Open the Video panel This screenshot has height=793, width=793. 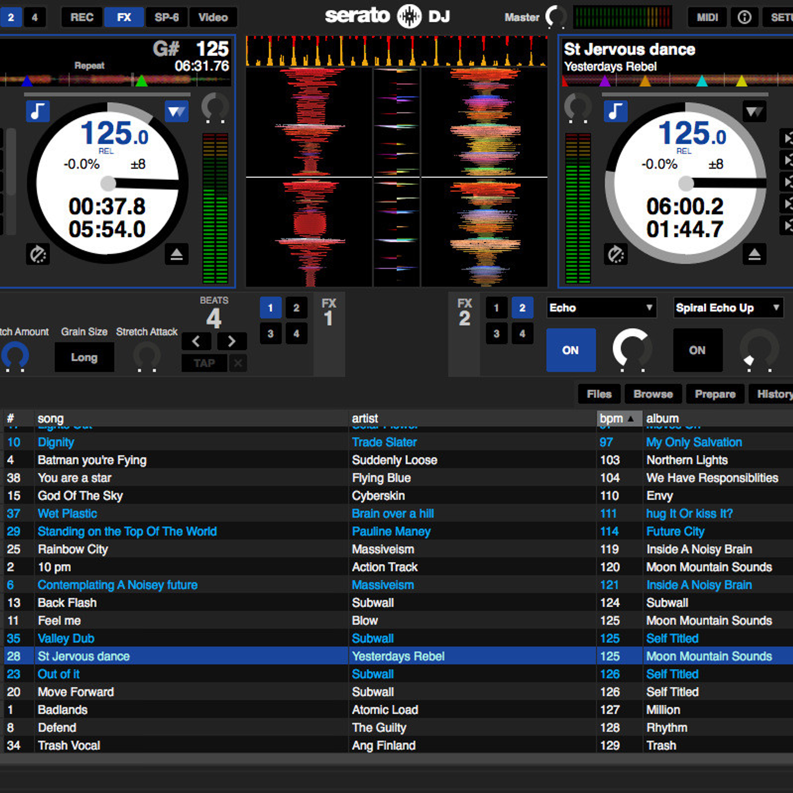click(213, 17)
